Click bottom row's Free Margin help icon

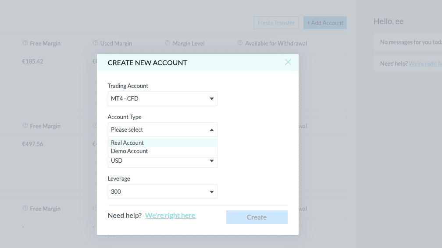click(25, 209)
